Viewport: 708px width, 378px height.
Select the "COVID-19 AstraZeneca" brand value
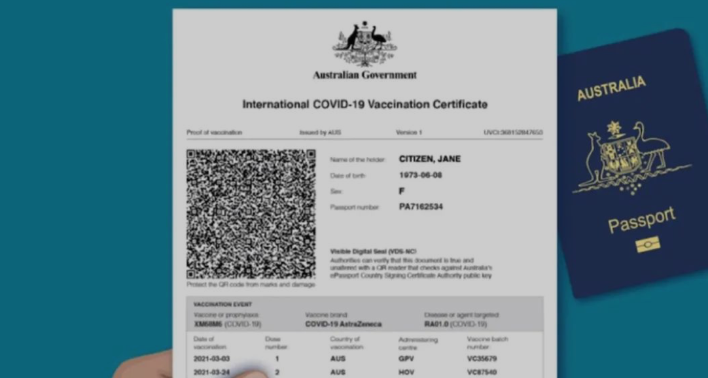[x=344, y=324]
